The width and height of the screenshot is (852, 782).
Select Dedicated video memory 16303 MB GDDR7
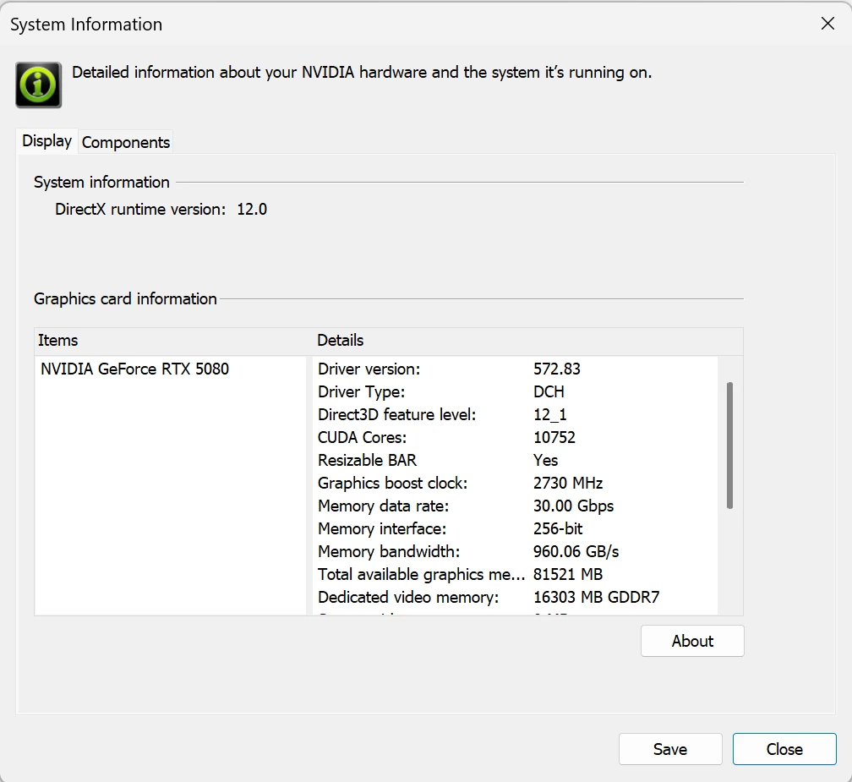click(596, 597)
